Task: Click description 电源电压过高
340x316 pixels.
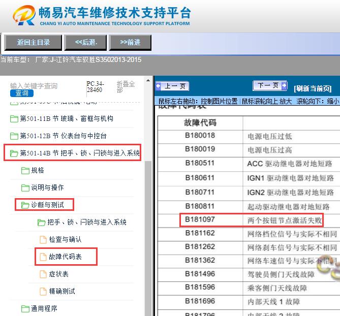Action: coord(270,150)
